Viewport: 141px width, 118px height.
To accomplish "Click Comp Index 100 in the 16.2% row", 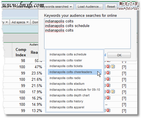I will pyautogui.click(x=22, y=98).
